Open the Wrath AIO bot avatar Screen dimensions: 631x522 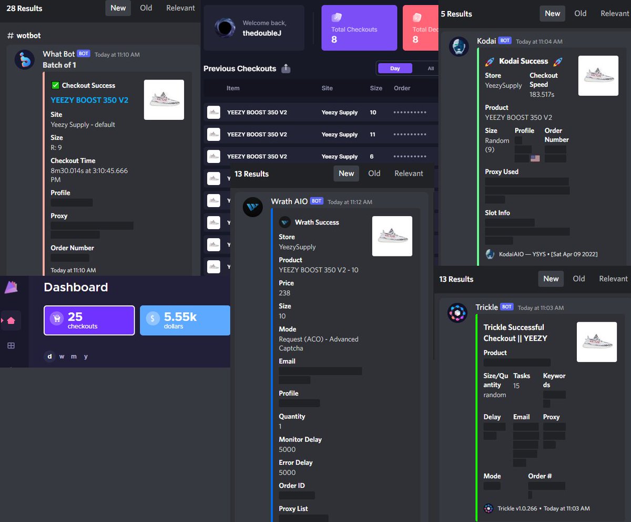click(x=252, y=207)
